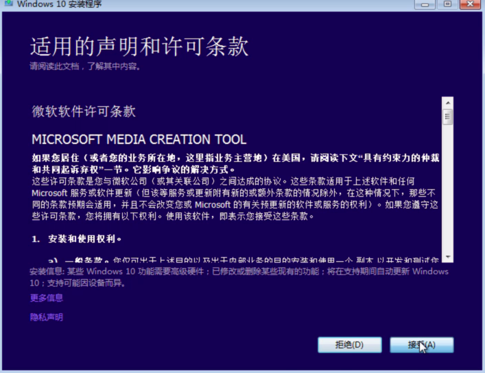Click the 微软软件许可条款 title text
This screenshot has height=373, width=485.
point(84,111)
